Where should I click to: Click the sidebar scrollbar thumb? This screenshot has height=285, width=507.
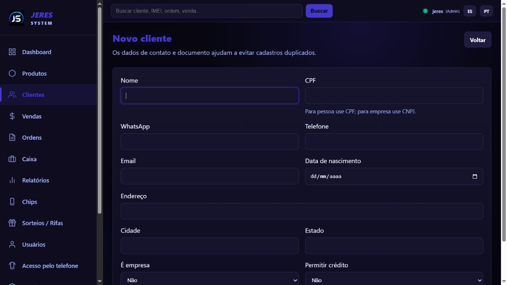point(100,110)
